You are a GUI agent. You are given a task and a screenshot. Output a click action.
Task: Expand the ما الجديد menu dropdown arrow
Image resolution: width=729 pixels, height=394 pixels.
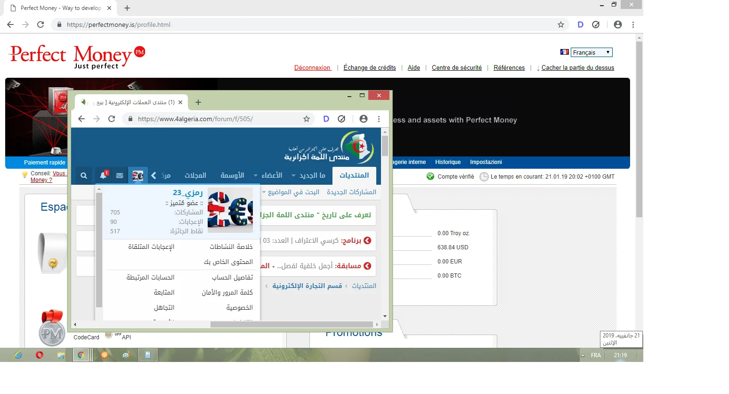pos(293,176)
